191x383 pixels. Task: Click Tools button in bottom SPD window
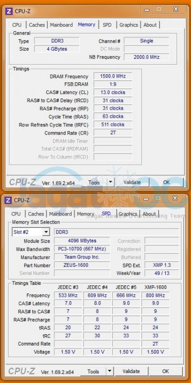pyautogui.click(x=93, y=372)
